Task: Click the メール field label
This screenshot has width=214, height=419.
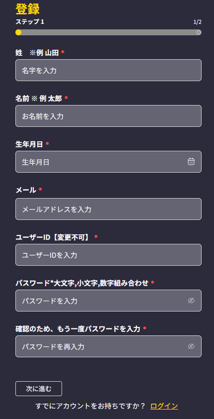Action: coord(26,190)
